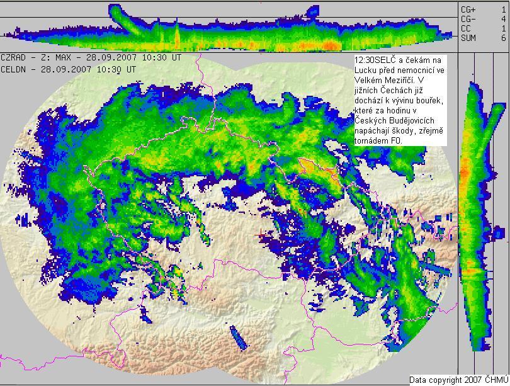Select the CC lightning count label

466,29
